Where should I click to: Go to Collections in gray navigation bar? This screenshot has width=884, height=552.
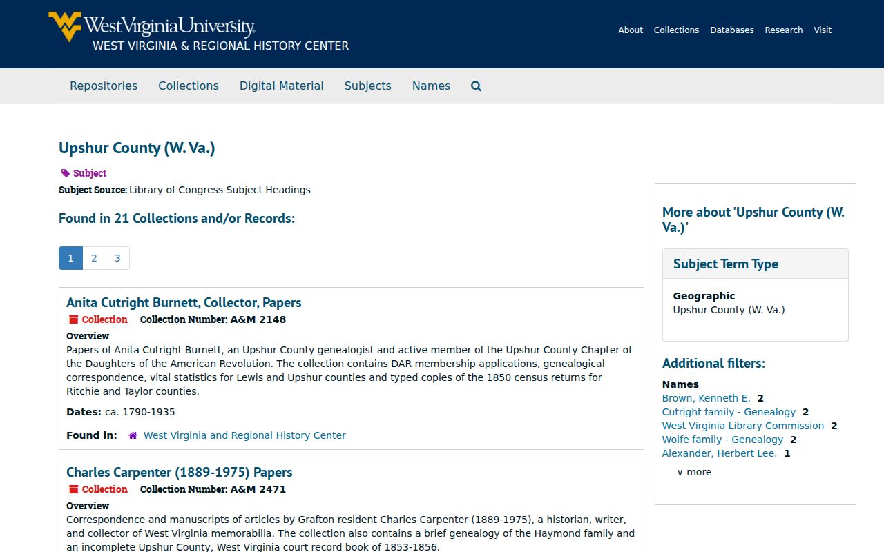(x=189, y=86)
